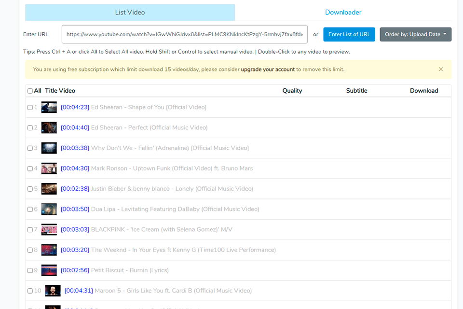Select title BLACKPINK - 'Ice Cream (with Selena Gomez)' M/V
This screenshot has width=463, height=309.
coord(162,230)
